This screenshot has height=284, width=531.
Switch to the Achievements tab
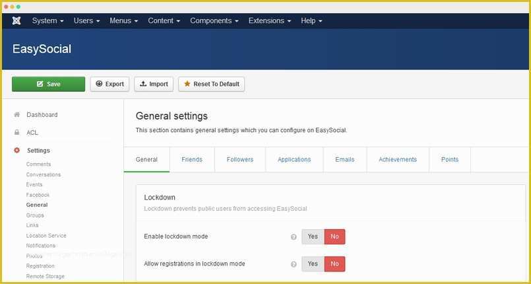pyautogui.click(x=398, y=160)
